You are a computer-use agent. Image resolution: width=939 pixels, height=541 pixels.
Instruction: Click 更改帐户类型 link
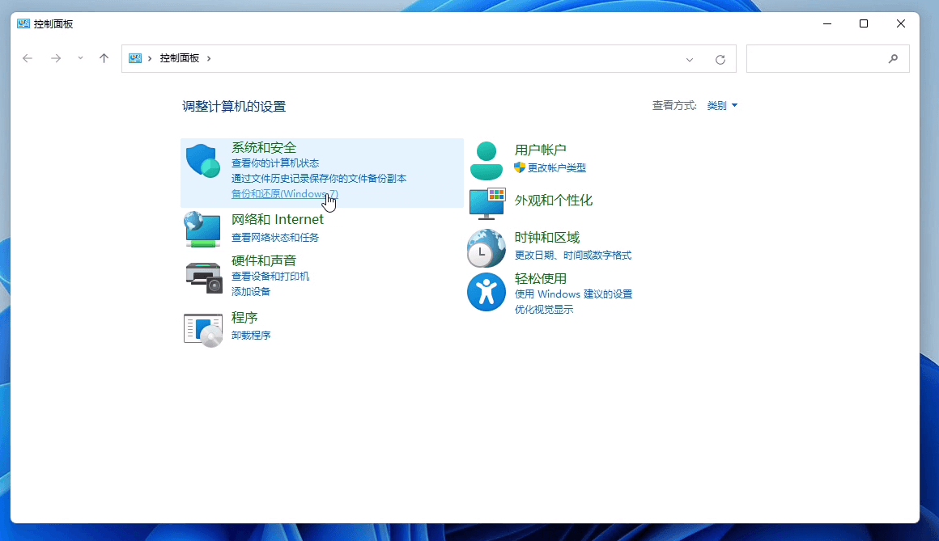(556, 167)
